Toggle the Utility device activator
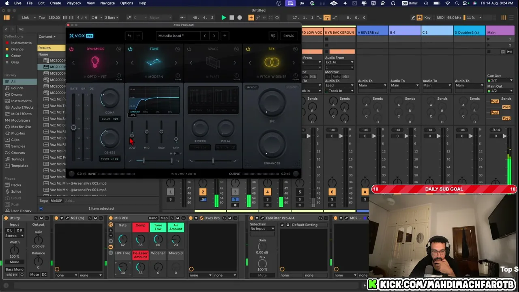 pyautogui.click(x=6, y=218)
